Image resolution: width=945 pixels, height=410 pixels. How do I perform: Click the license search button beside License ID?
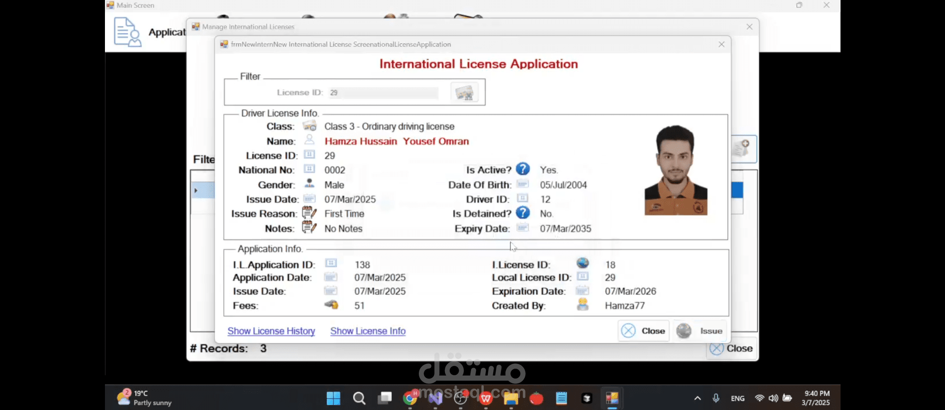pos(464,92)
